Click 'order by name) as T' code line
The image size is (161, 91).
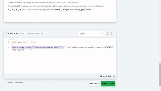point(22,50)
